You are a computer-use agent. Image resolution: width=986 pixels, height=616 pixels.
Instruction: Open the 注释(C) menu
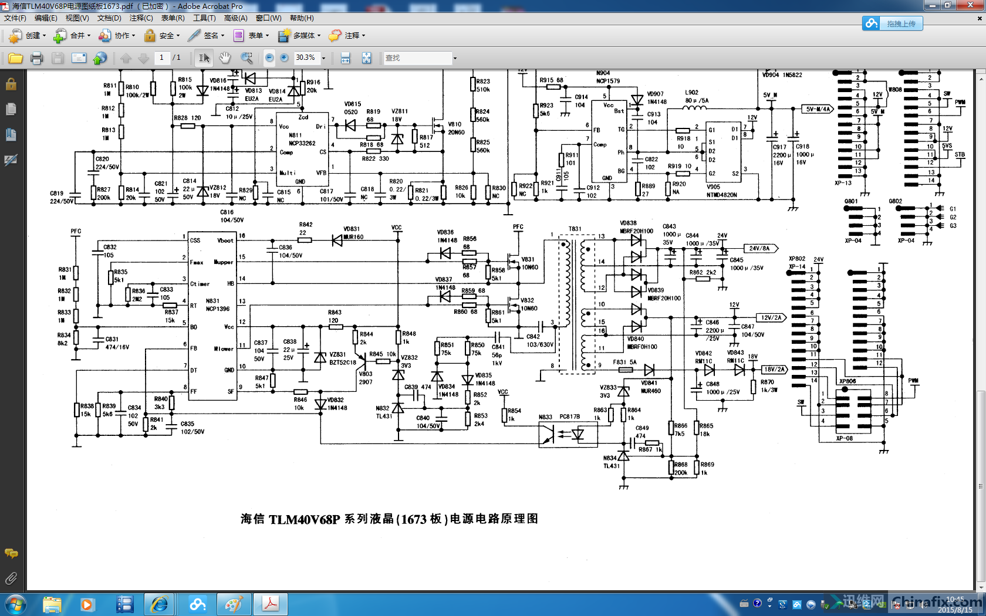(x=141, y=18)
